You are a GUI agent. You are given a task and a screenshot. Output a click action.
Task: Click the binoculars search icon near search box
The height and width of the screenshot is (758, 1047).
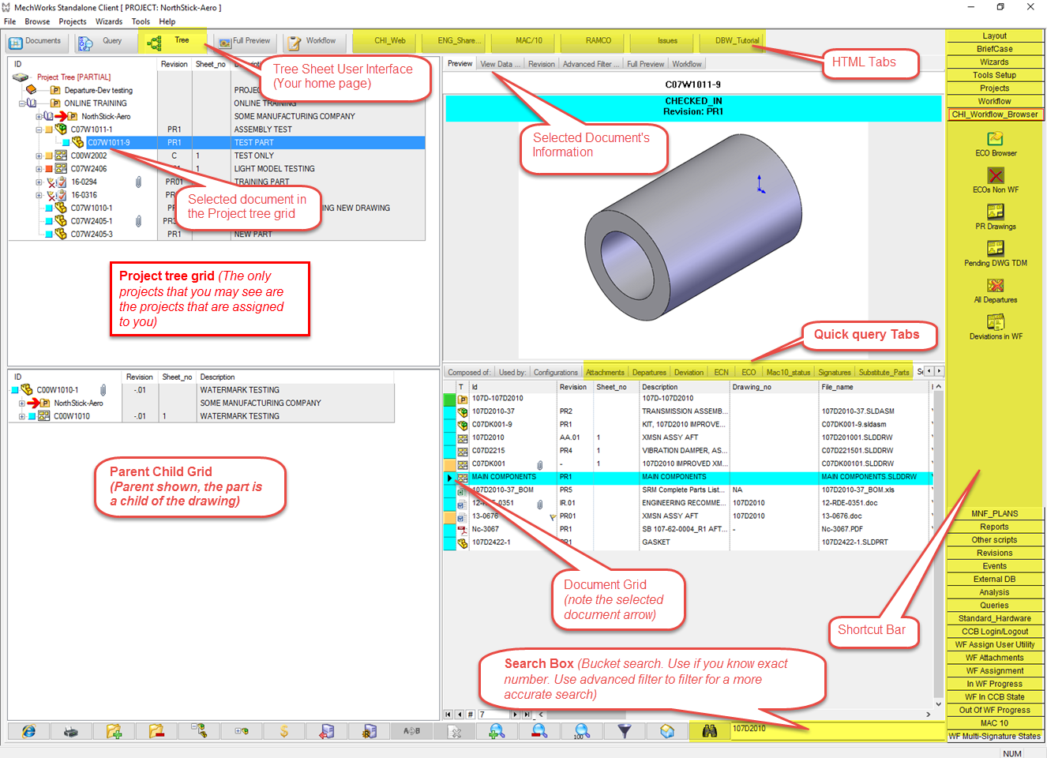[709, 730]
